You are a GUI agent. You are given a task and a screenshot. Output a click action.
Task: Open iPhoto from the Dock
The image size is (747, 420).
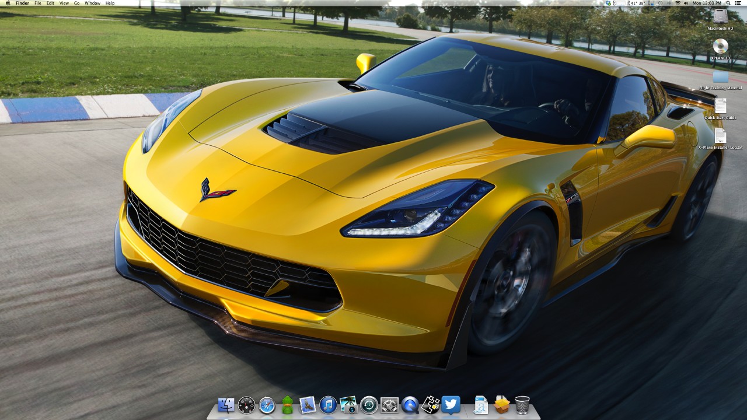(x=348, y=405)
